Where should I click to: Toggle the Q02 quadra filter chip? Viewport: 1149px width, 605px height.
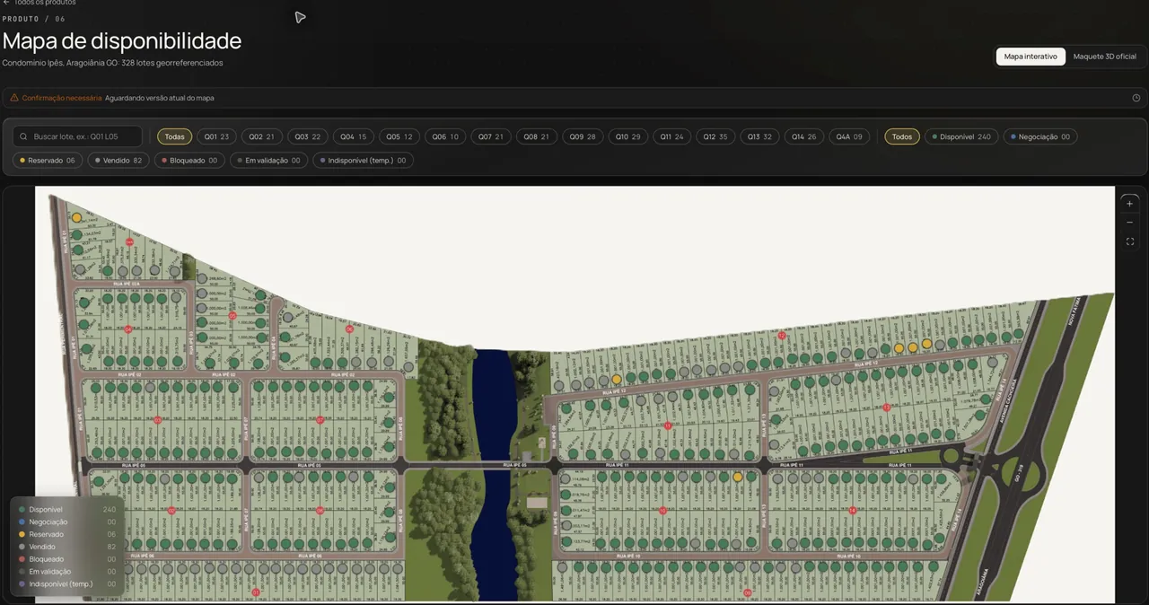pos(262,136)
